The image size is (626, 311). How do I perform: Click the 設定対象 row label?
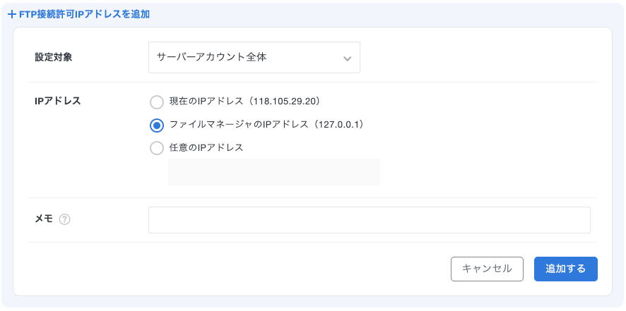point(54,57)
